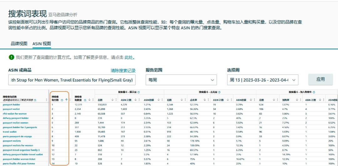Open 'passport wallet women' query link
This screenshot has height=166, width=338.
coord(16,122)
